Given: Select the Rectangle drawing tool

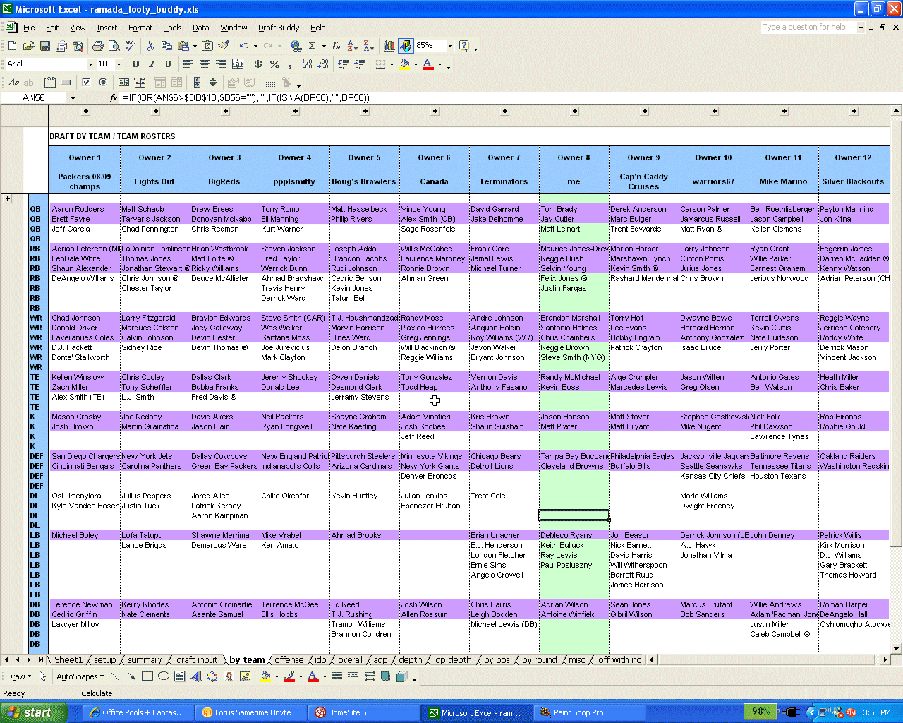Looking at the screenshot, I should point(147,676).
